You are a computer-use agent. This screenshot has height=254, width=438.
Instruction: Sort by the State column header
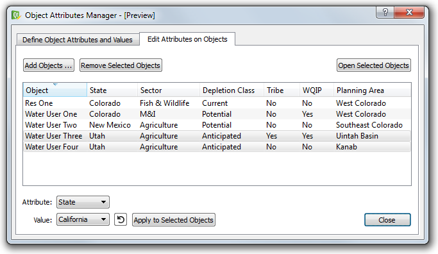tap(112, 90)
